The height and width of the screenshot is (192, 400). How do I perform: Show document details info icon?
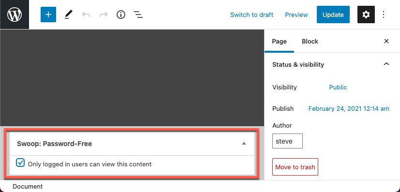click(x=121, y=15)
